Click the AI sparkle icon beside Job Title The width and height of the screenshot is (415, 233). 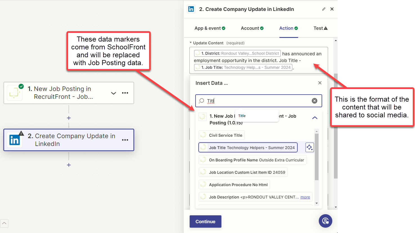309,147
